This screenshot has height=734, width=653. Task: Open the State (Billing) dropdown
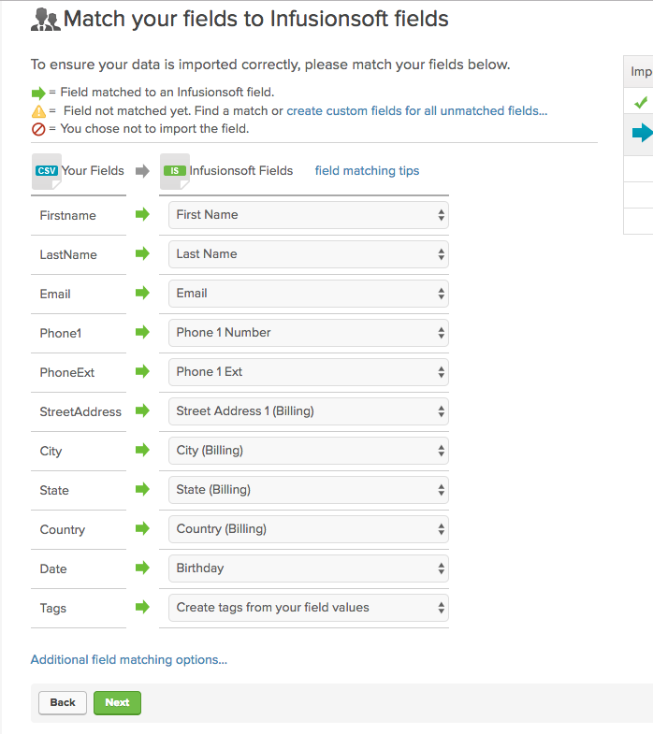coord(308,490)
